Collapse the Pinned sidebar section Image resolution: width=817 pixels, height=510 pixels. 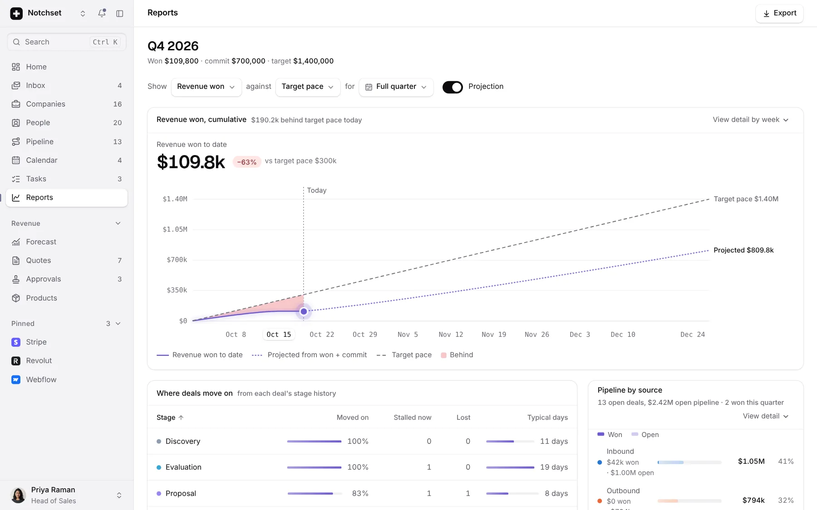118,323
